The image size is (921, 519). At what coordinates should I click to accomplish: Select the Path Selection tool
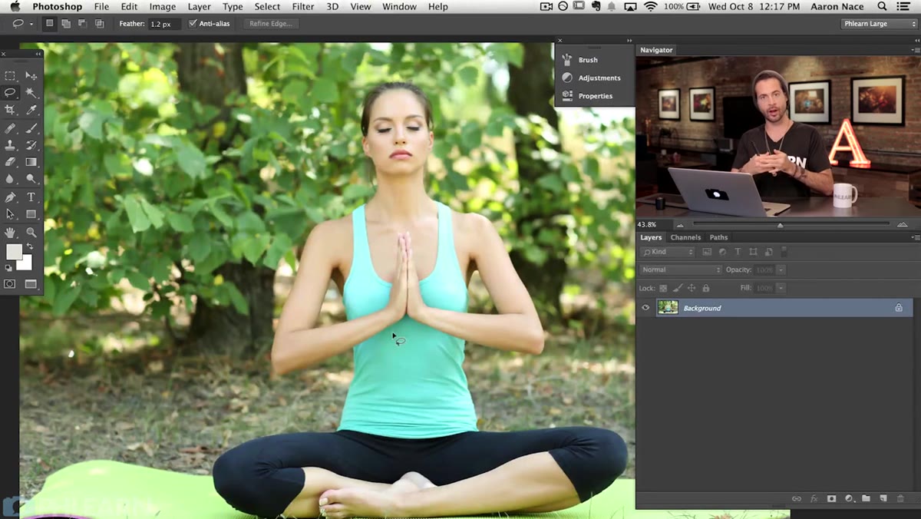pos(10,214)
